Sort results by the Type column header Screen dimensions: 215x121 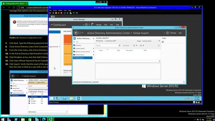pyautogui.click(x=118, y=50)
